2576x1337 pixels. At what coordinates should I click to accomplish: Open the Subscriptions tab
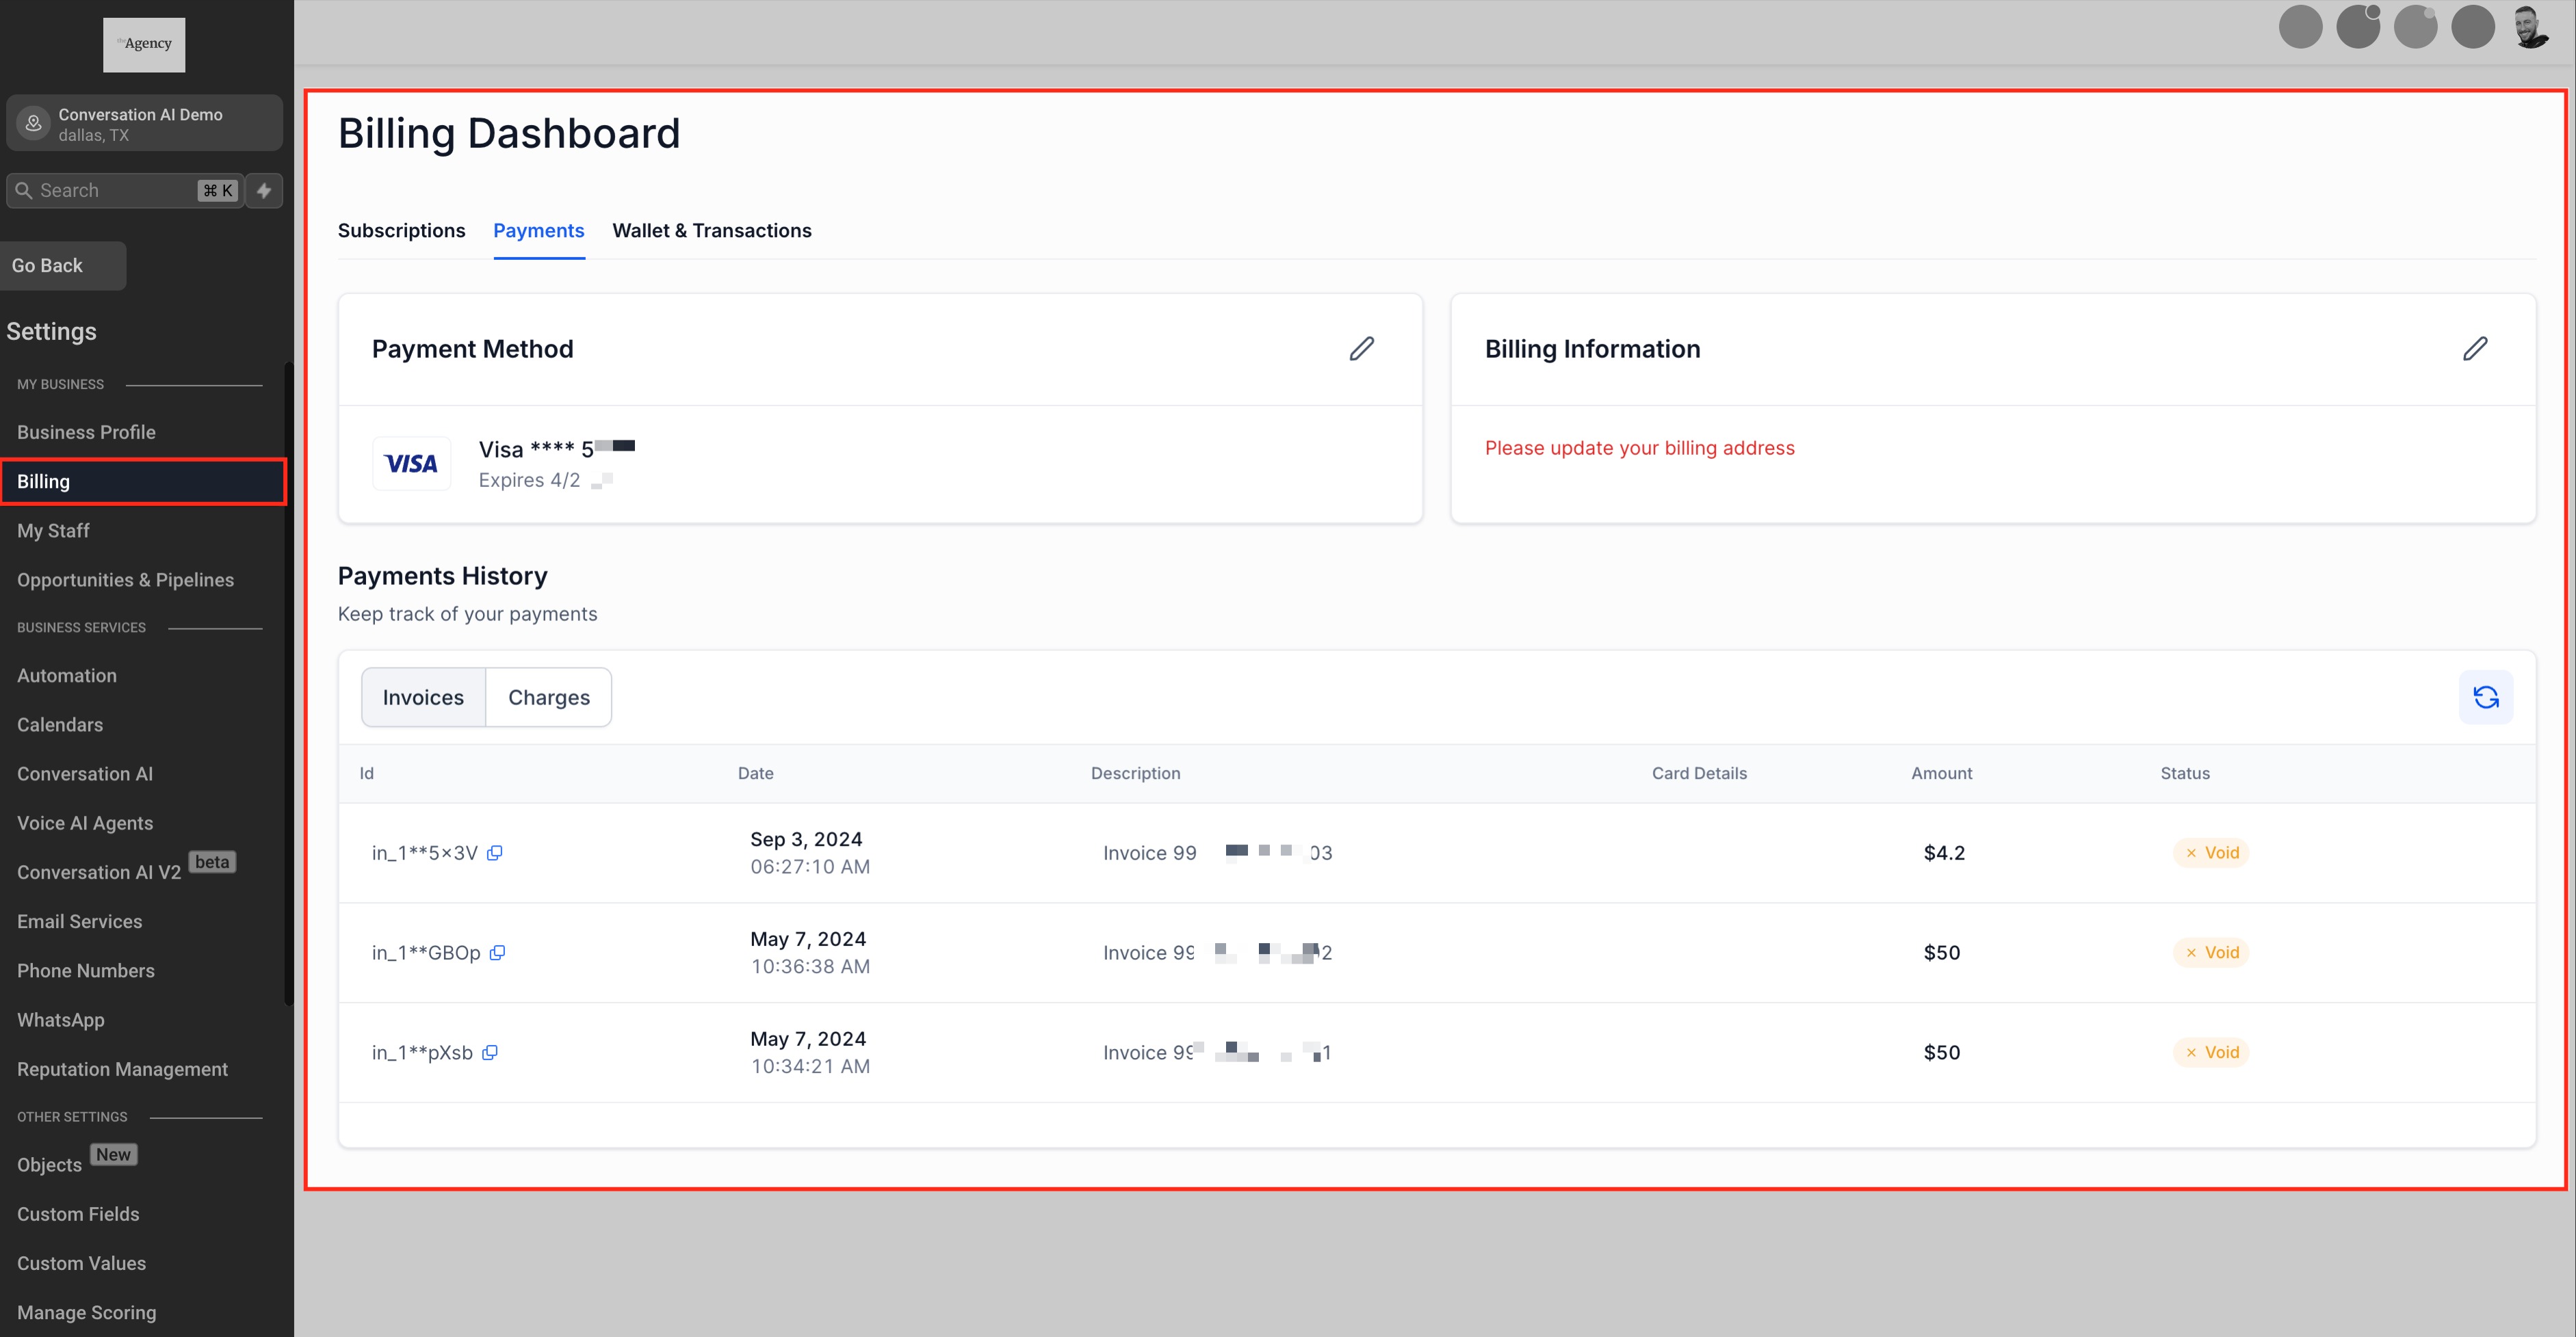point(401,231)
